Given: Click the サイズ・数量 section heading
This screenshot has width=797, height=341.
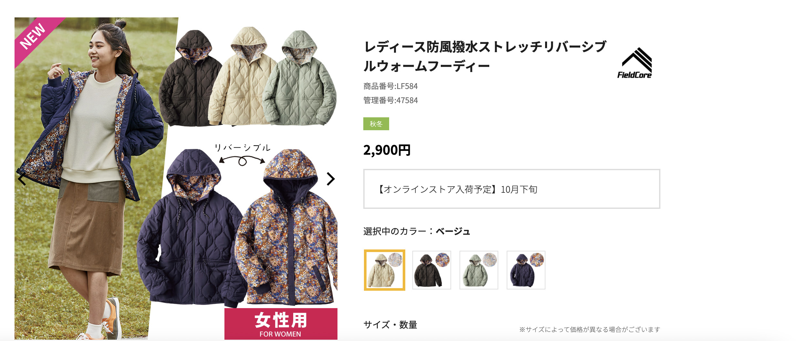Looking at the screenshot, I should (390, 325).
